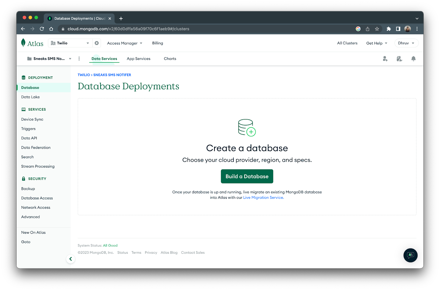Open a new browser tab

(121, 18)
